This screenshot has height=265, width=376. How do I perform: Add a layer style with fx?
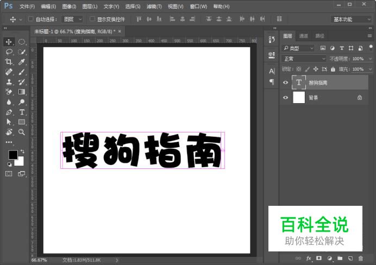309,258
